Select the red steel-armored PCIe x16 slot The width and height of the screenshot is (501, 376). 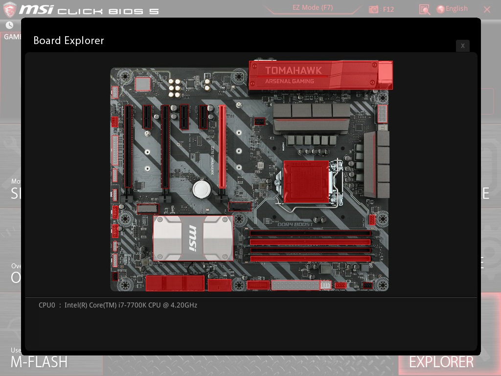[x=222, y=147]
